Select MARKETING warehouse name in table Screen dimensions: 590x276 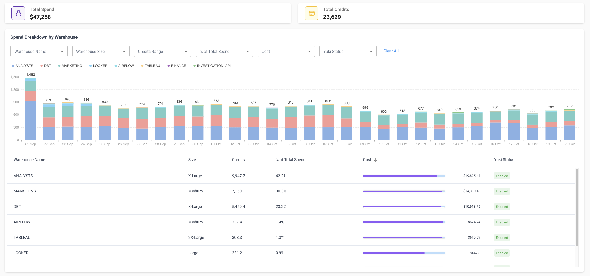click(25, 191)
